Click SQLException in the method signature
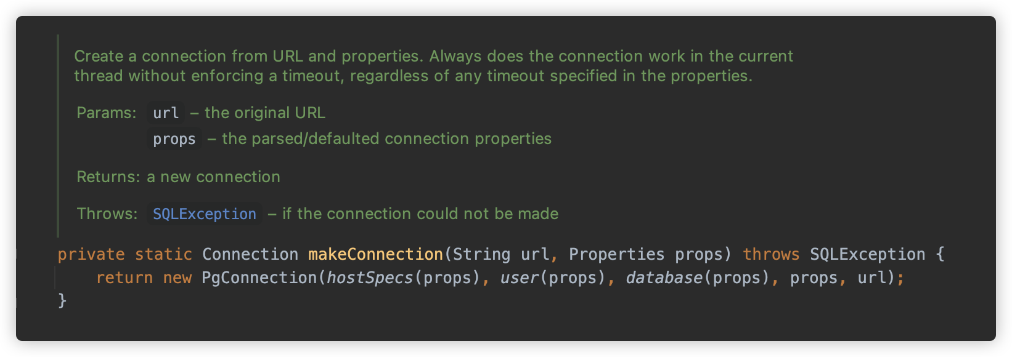Image resolution: width=1012 pixels, height=357 pixels. 868,255
